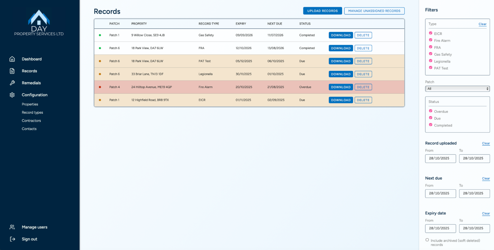The image size is (494, 250).
Task: Click the Next due From date field
Action: coord(440,193)
